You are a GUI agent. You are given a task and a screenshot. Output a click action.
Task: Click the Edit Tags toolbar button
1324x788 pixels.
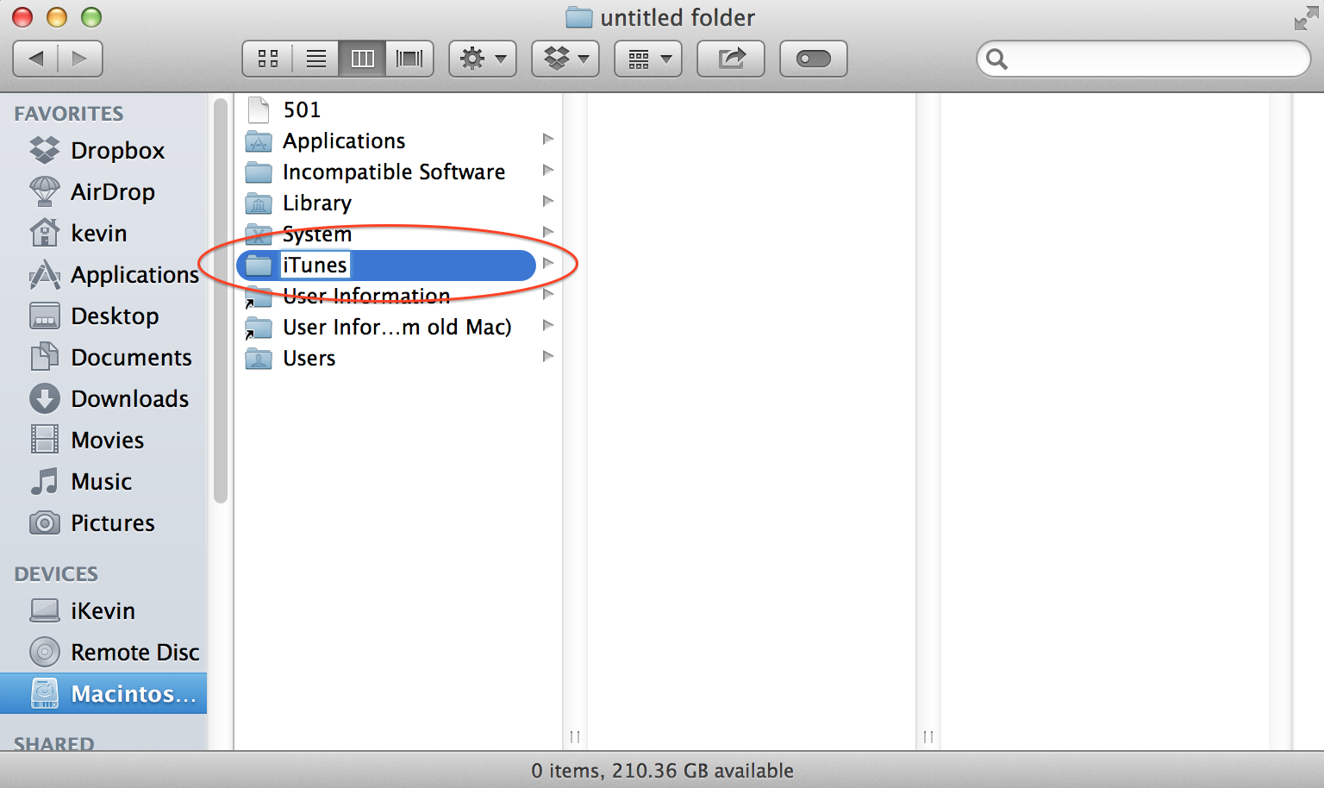click(x=814, y=59)
